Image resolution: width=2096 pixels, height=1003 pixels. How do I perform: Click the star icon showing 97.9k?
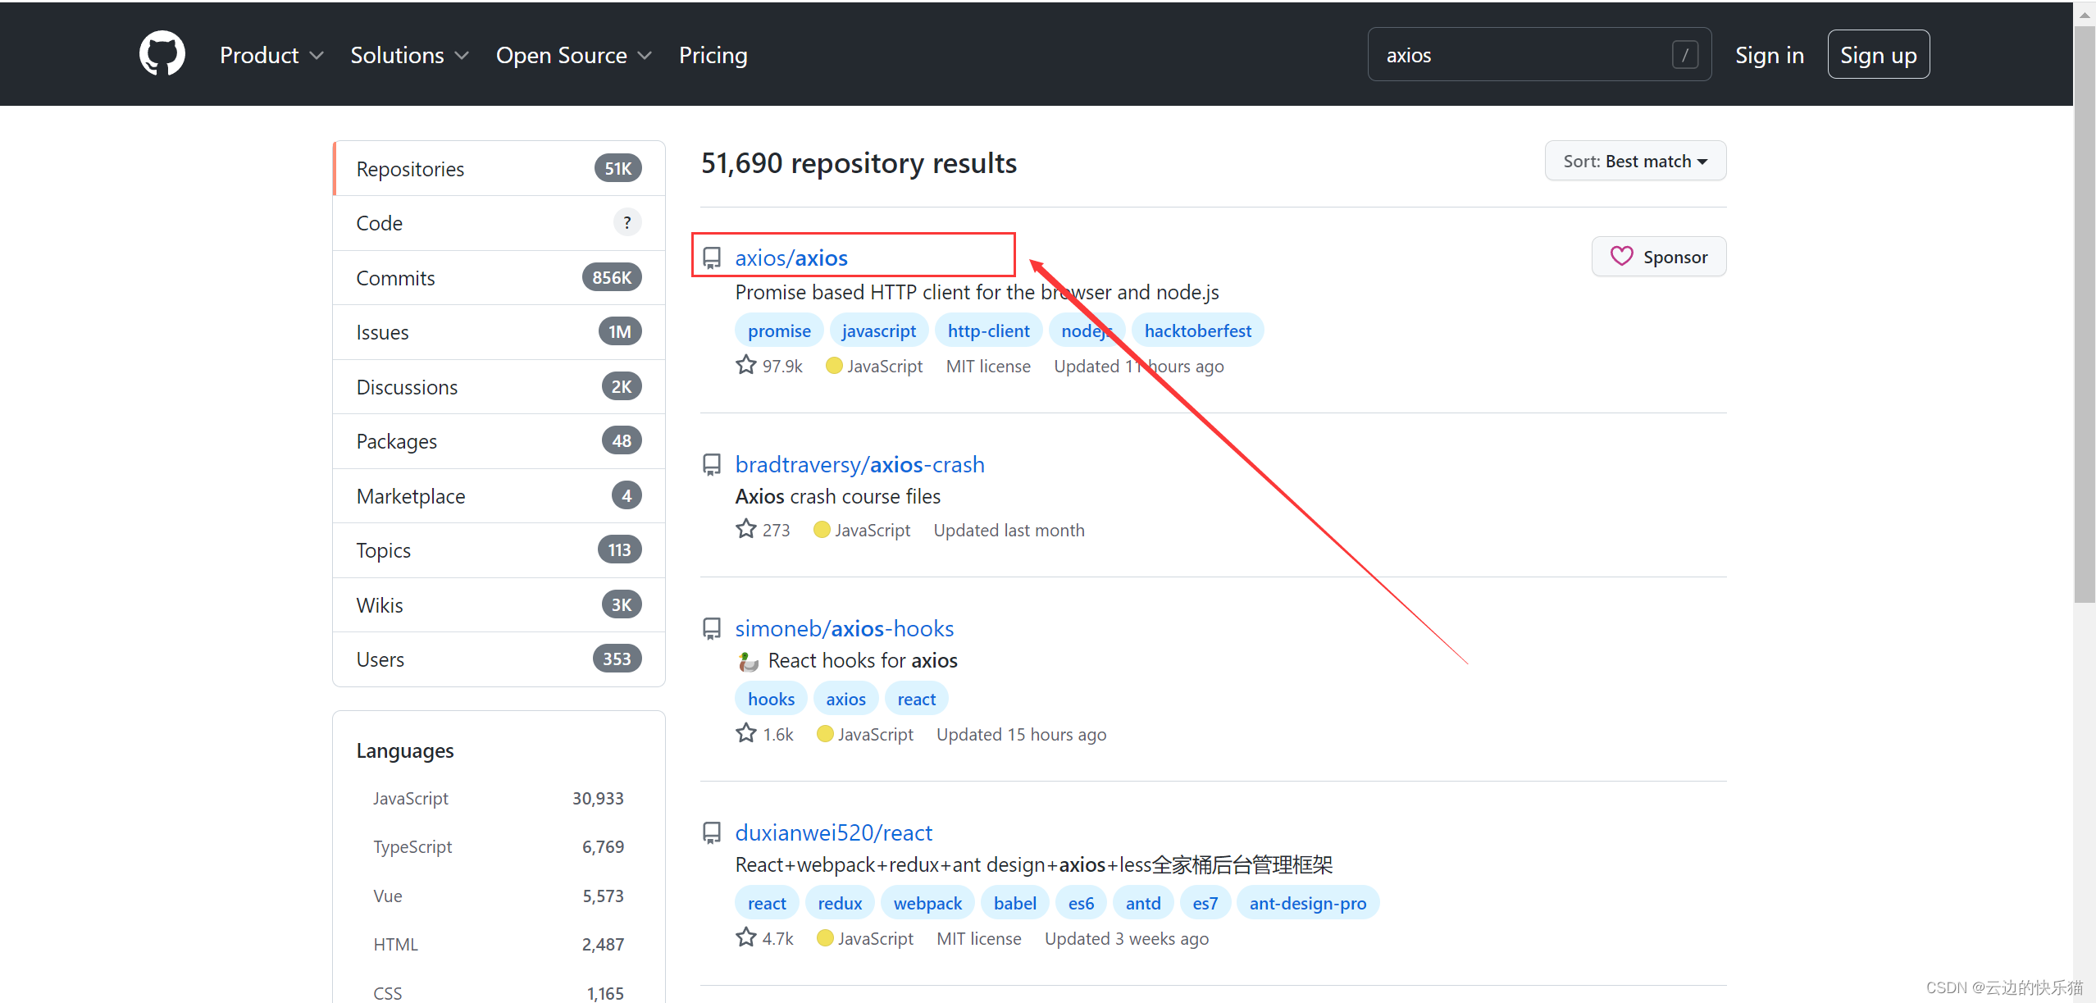[x=745, y=365]
